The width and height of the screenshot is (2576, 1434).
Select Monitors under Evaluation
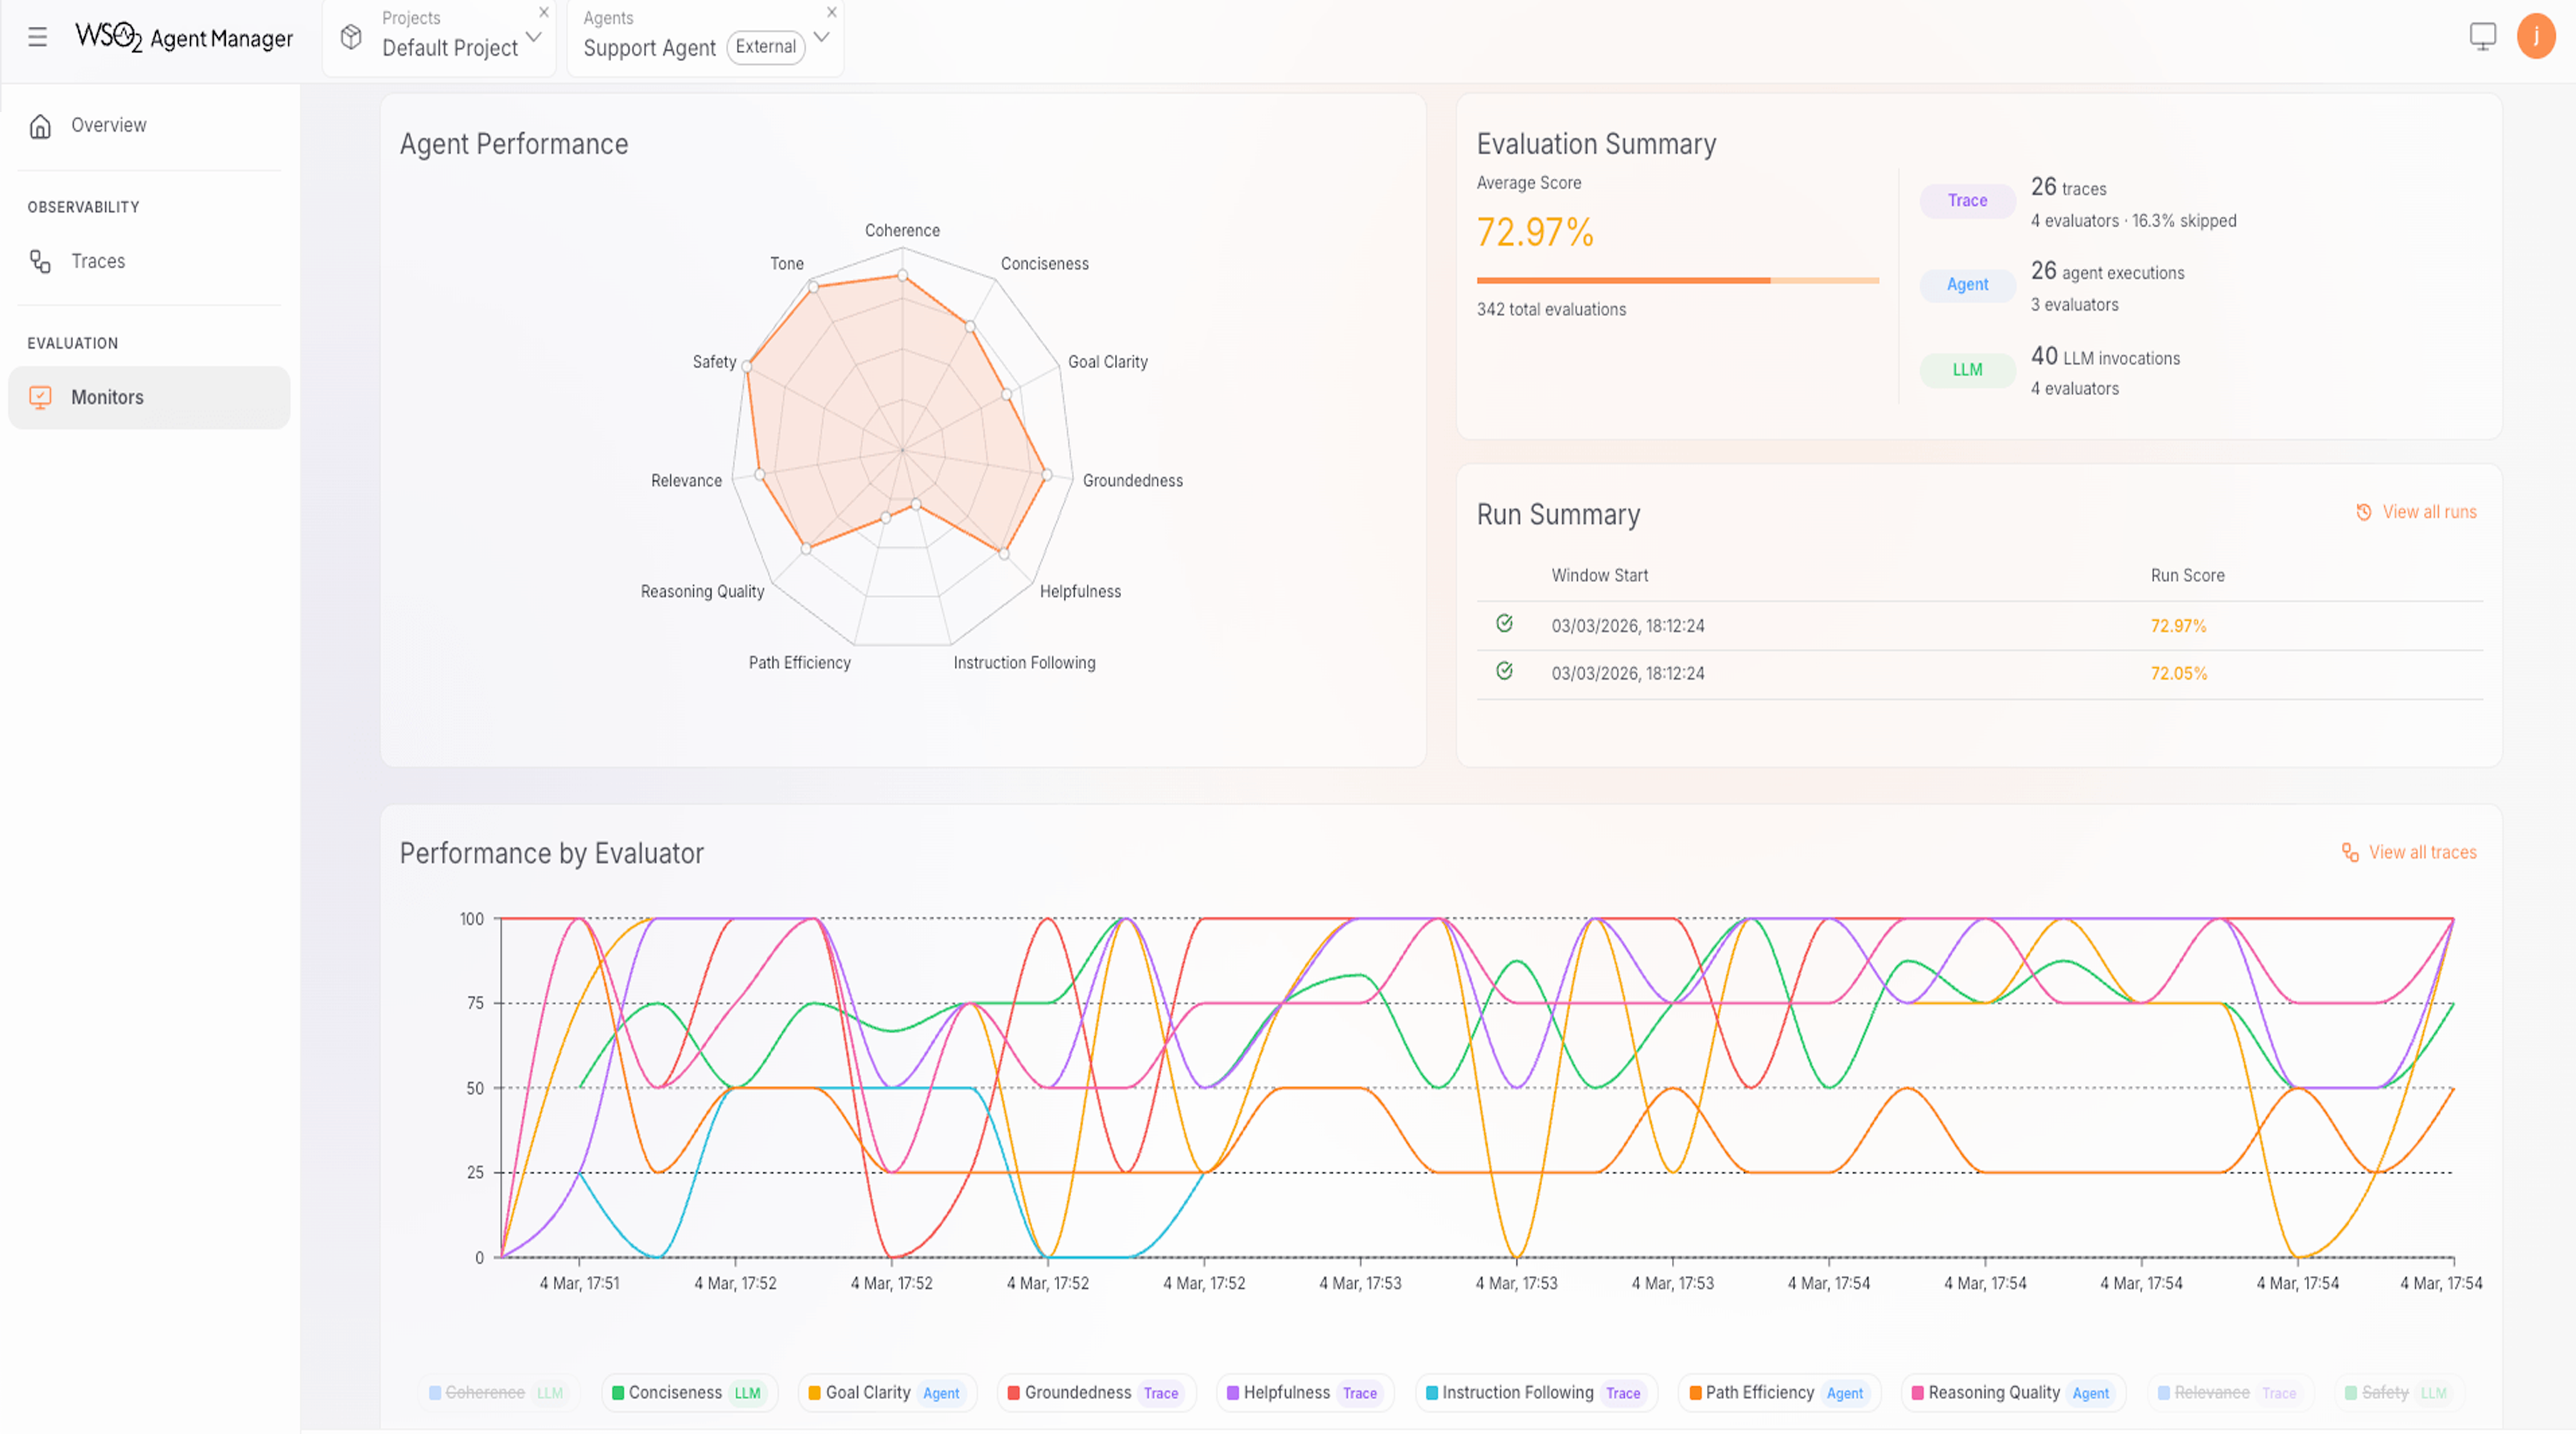(x=107, y=397)
